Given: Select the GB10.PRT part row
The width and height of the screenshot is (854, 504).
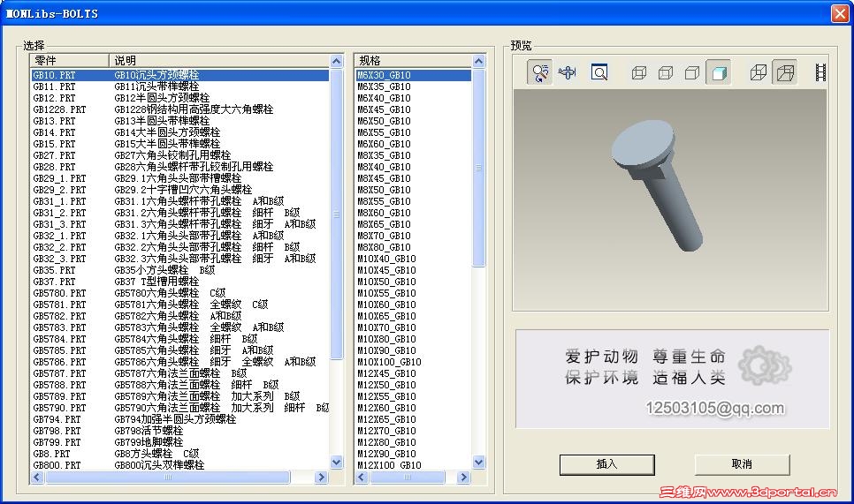Looking at the screenshot, I should click(179, 75).
